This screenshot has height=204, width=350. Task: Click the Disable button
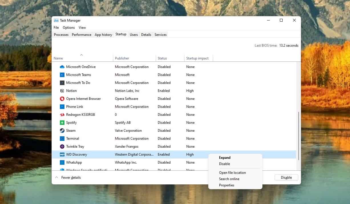click(x=286, y=177)
